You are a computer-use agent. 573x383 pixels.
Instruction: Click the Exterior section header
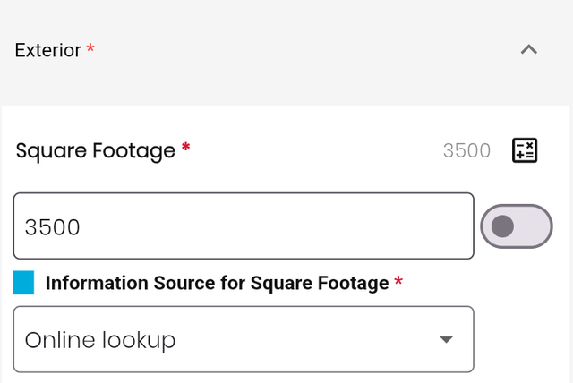pyautogui.click(x=286, y=50)
